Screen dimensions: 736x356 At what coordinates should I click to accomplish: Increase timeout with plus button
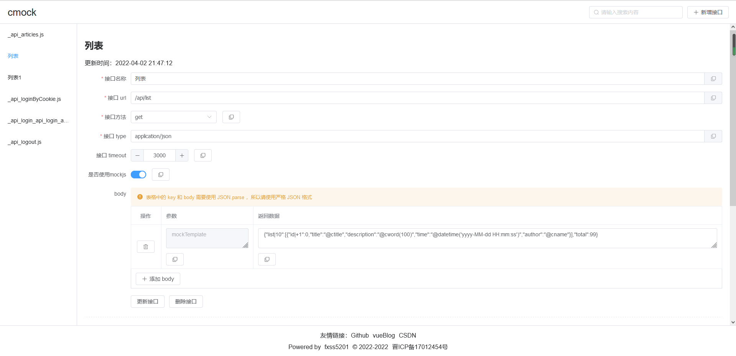click(182, 155)
